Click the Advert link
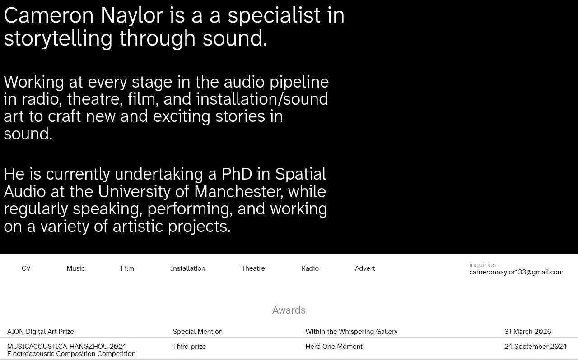Screen dimensions: 578x361 [x=365, y=268]
